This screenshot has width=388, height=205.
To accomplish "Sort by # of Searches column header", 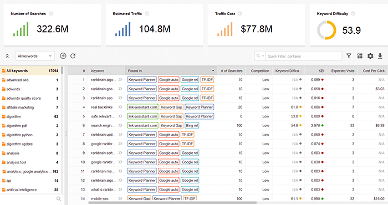I will pos(231,71).
